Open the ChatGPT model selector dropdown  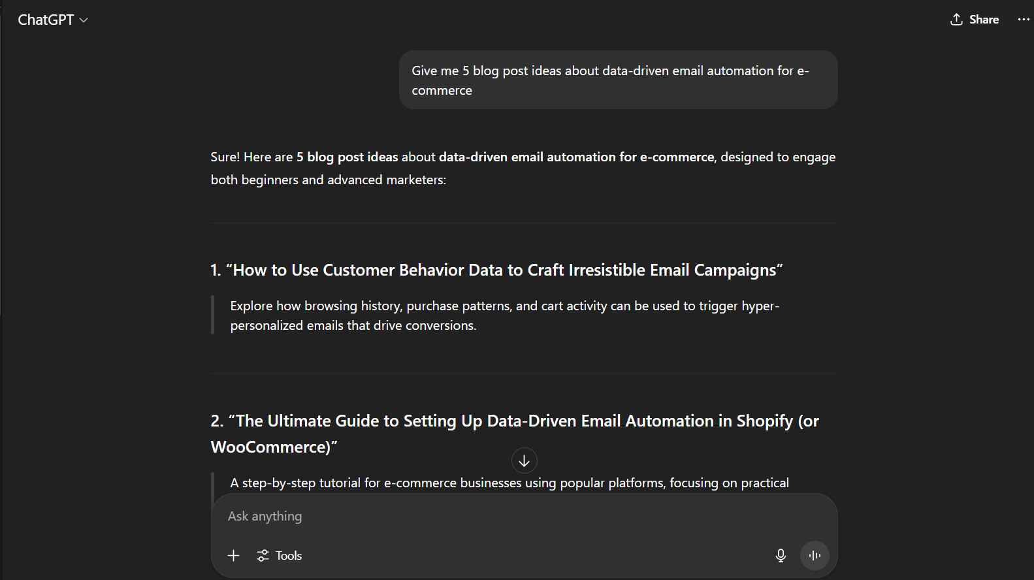[x=53, y=20]
